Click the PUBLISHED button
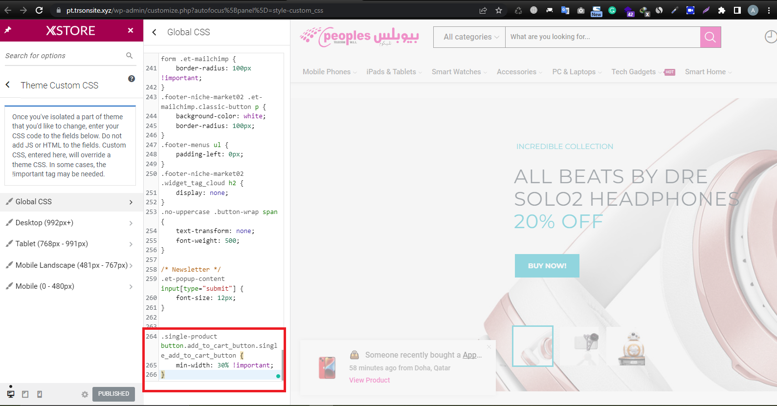The height and width of the screenshot is (406, 777). click(x=113, y=394)
